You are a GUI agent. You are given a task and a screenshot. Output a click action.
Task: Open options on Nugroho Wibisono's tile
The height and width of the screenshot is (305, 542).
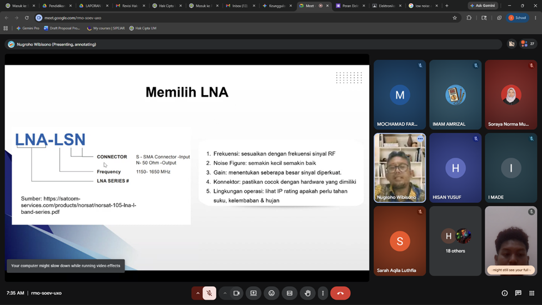[x=420, y=139]
